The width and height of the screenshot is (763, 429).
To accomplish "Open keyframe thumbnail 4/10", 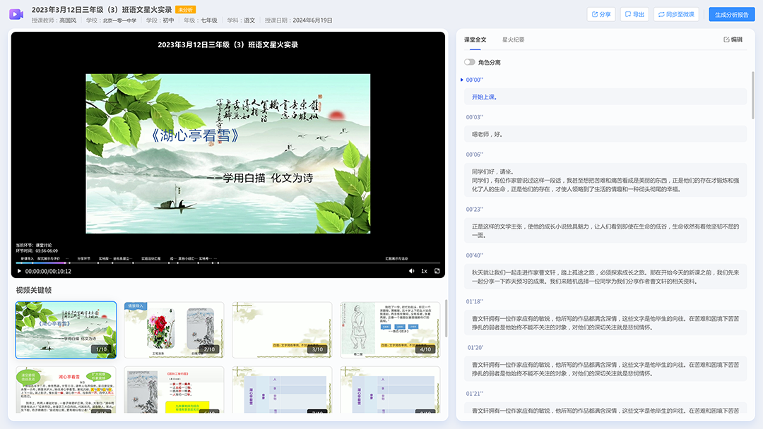I will click(390, 330).
